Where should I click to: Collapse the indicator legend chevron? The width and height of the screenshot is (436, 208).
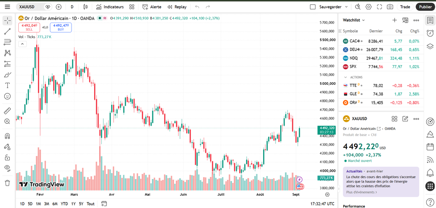(x=22, y=44)
